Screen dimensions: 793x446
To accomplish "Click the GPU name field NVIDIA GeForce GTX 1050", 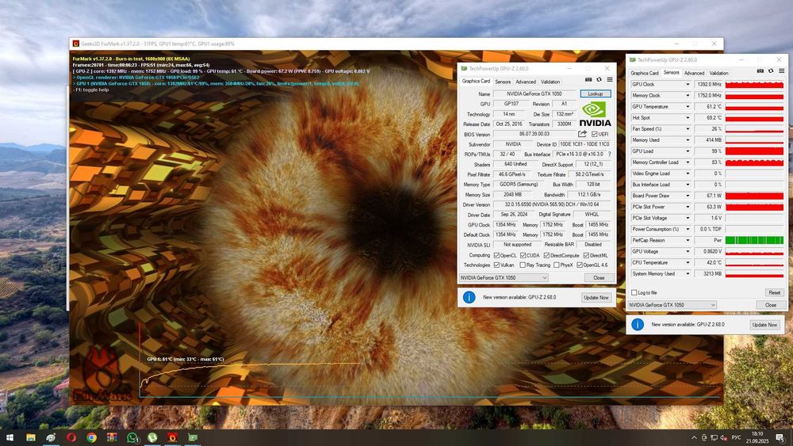I will click(x=534, y=94).
